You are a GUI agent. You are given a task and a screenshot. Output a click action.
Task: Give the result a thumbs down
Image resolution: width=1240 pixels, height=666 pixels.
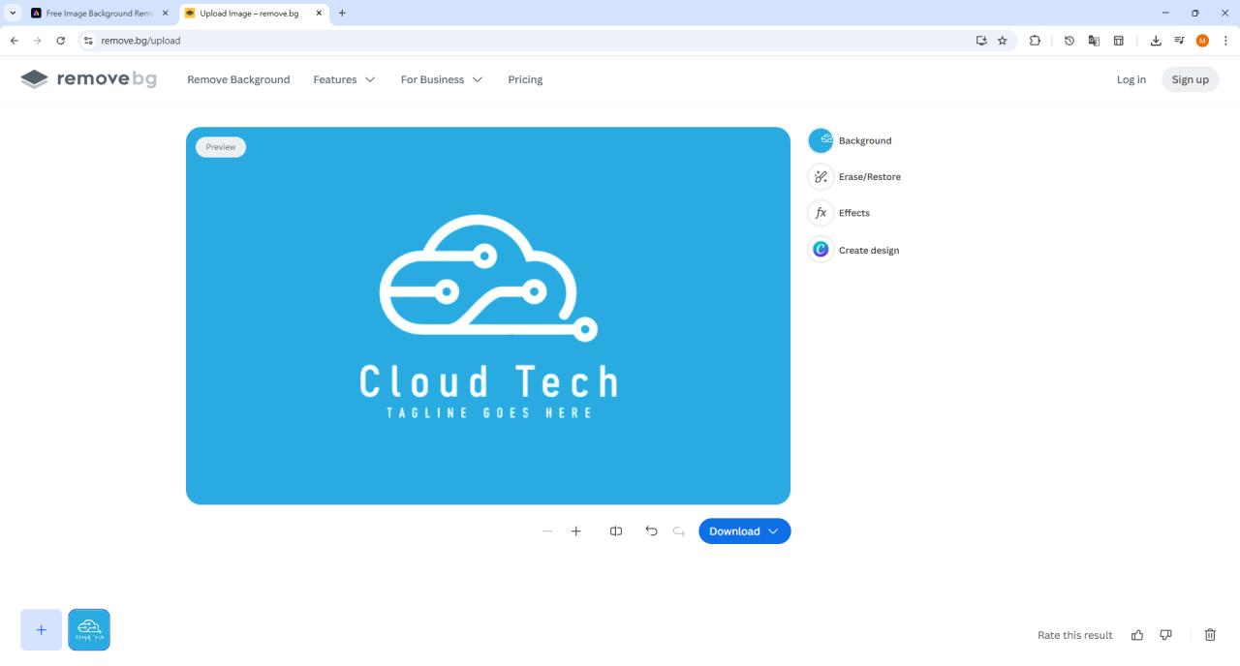1165,634
